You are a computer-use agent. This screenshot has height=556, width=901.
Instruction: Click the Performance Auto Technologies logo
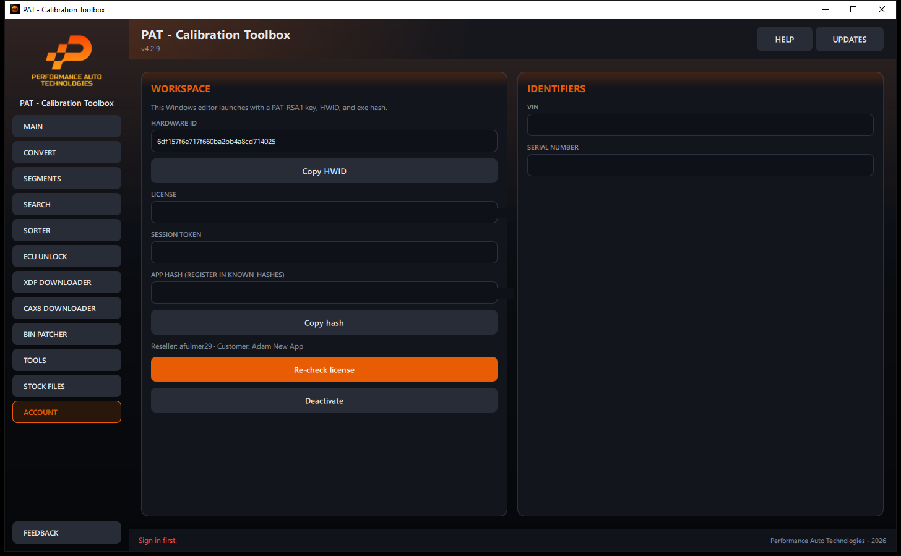pos(67,61)
